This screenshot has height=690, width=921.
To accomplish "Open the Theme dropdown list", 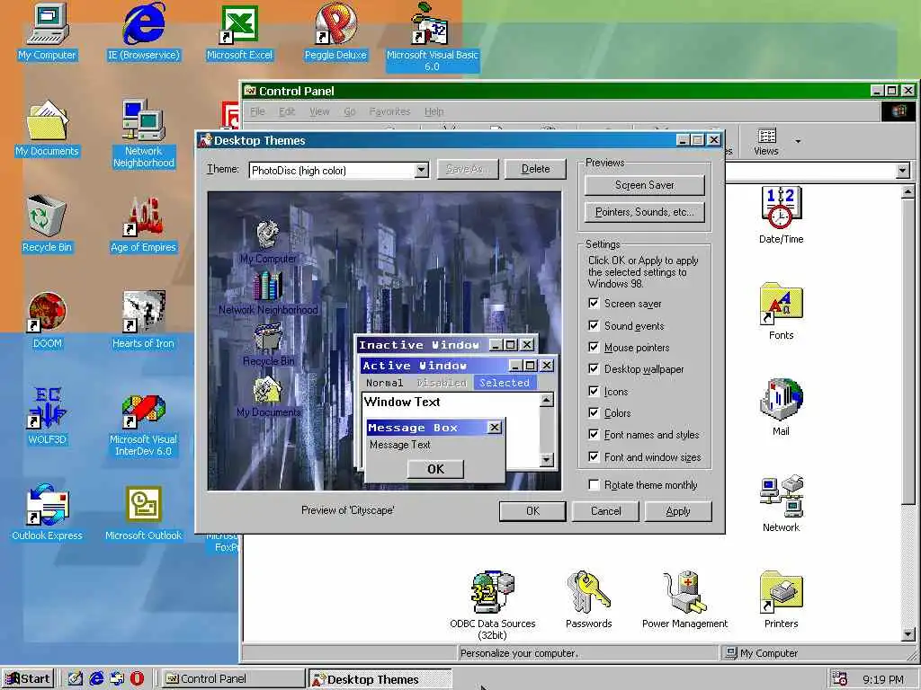I will 421,170.
